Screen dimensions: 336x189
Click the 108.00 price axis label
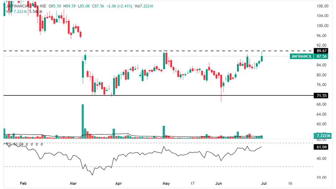[x=323, y=6]
